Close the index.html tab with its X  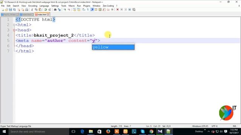point(48,15)
